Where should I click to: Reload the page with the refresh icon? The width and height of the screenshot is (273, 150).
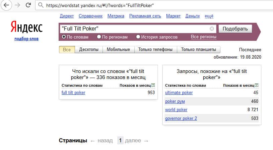click(28, 5)
